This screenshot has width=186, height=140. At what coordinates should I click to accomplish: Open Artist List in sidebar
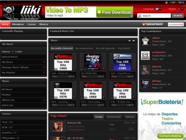[x=24, y=105]
